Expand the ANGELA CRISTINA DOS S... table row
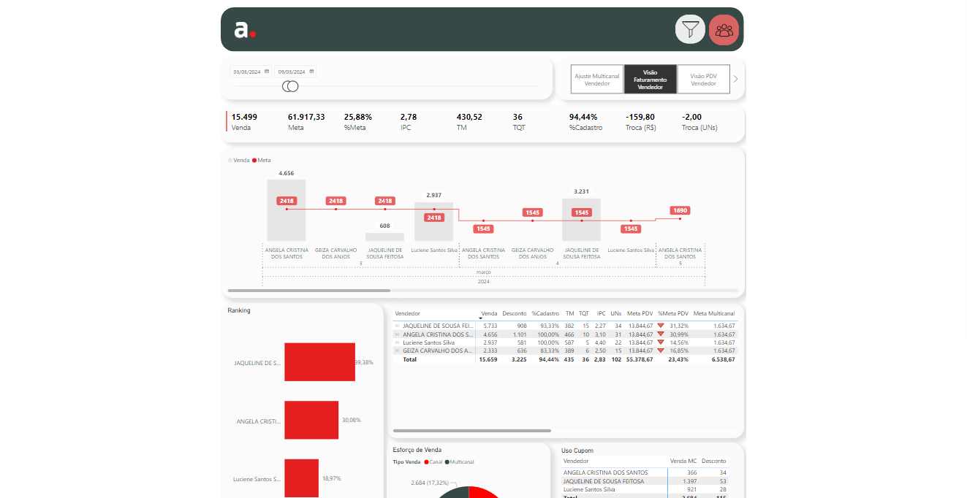The height and width of the screenshot is (498, 967). [x=397, y=334]
